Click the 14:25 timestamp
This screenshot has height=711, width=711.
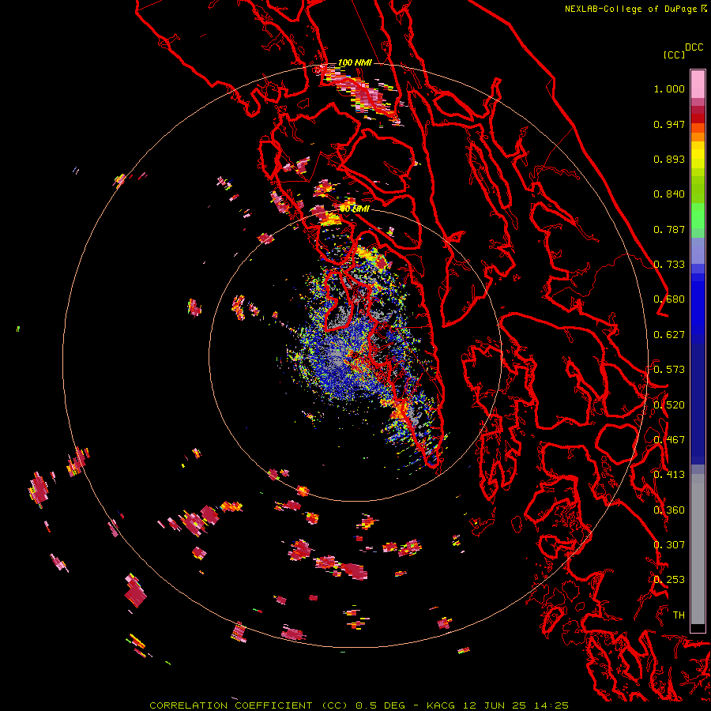point(554,705)
